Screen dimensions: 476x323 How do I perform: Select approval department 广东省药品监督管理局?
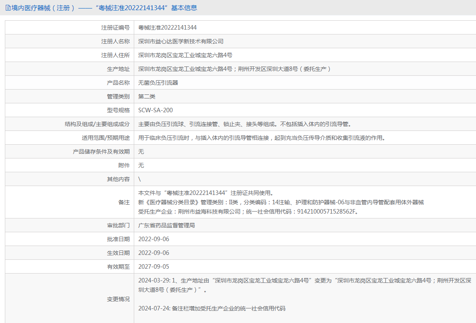click(x=167, y=225)
